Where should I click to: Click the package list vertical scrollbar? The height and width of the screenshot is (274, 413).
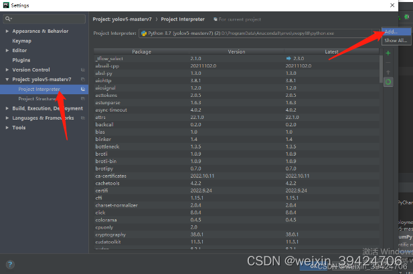(x=381, y=69)
